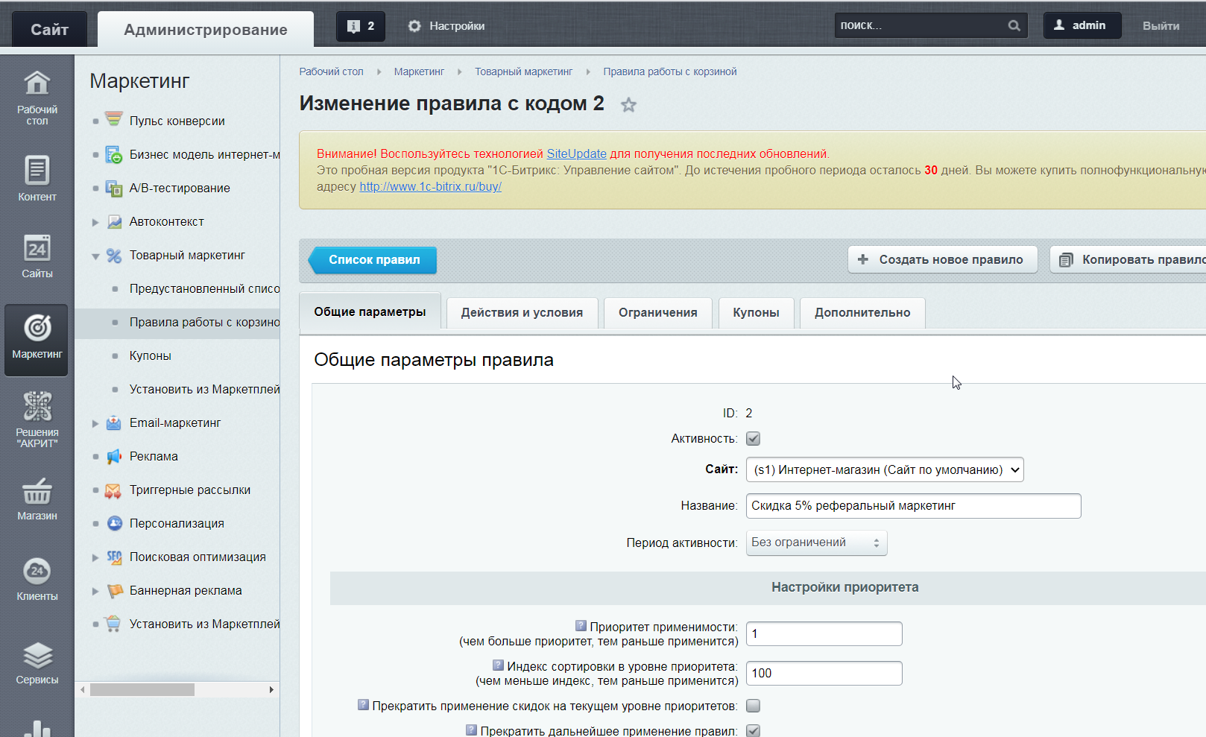The image size is (1206, 737).
Task: Click the Email-маркетинг icon
Action: tap(113, 423)
